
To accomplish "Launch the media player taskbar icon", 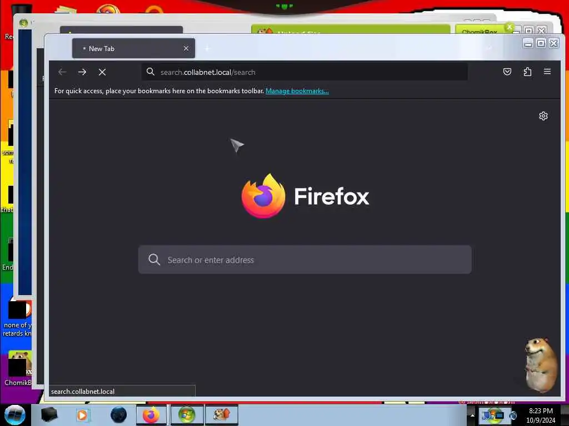I will (82, 415).
